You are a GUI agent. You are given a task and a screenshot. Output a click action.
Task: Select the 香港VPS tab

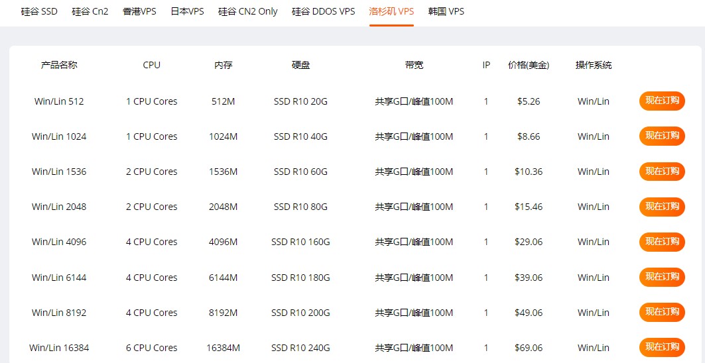tap(139, 12)
